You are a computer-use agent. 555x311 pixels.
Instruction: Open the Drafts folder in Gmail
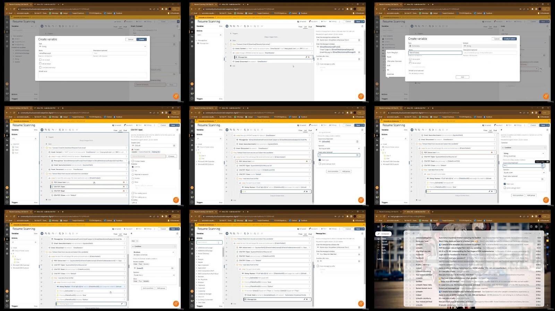(x=384, y=250)
